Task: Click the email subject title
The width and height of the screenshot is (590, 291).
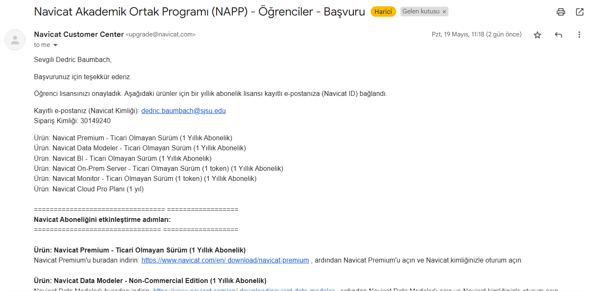Action: 199,12
